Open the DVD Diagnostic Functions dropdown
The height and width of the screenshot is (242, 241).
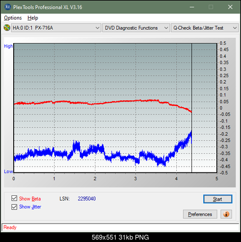click(136, 28)
